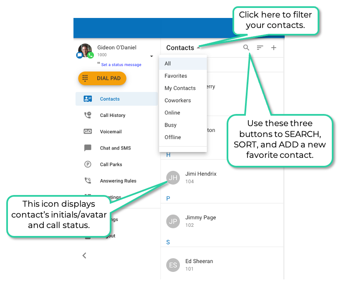Screen dimensions: 341x284
Task: Open Call Parks in sidebar
Action: pos(111,165)
